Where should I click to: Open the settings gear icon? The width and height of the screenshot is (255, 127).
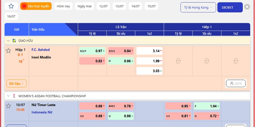(x=247, y=7)
